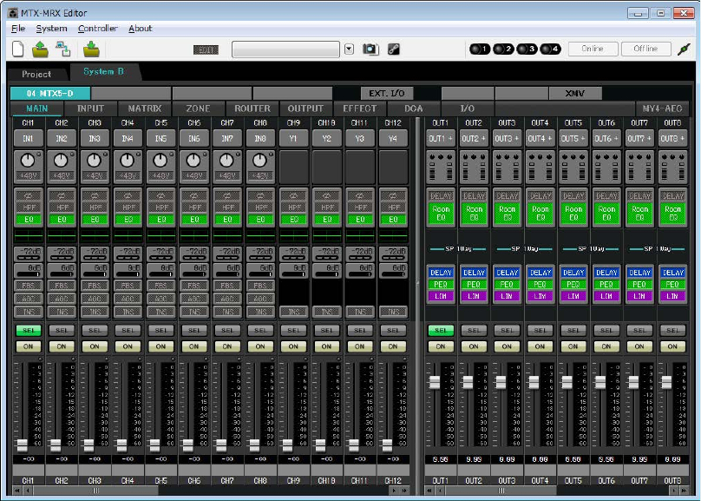Open the IN1 input patch selector
Viewport: 701px width, 501px height.
coord(29,139)
